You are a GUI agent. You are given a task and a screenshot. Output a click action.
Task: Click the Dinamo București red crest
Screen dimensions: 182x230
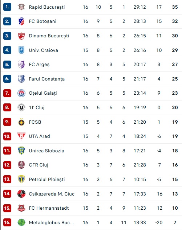click(x=21, y=36)
